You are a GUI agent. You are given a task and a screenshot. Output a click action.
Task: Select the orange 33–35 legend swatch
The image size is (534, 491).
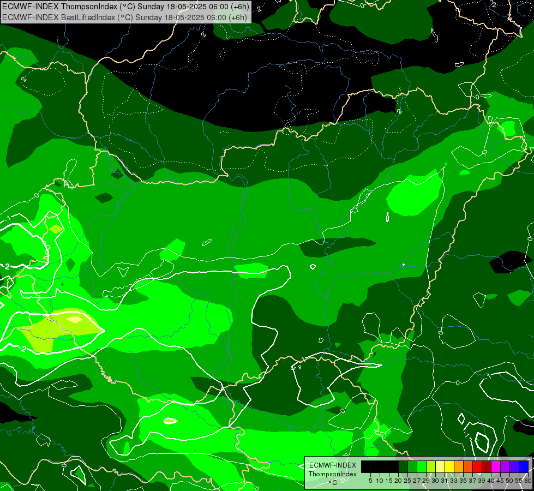coord(459,466)
